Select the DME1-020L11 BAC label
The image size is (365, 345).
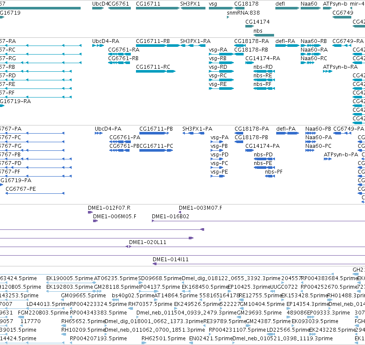coord(148,242)
